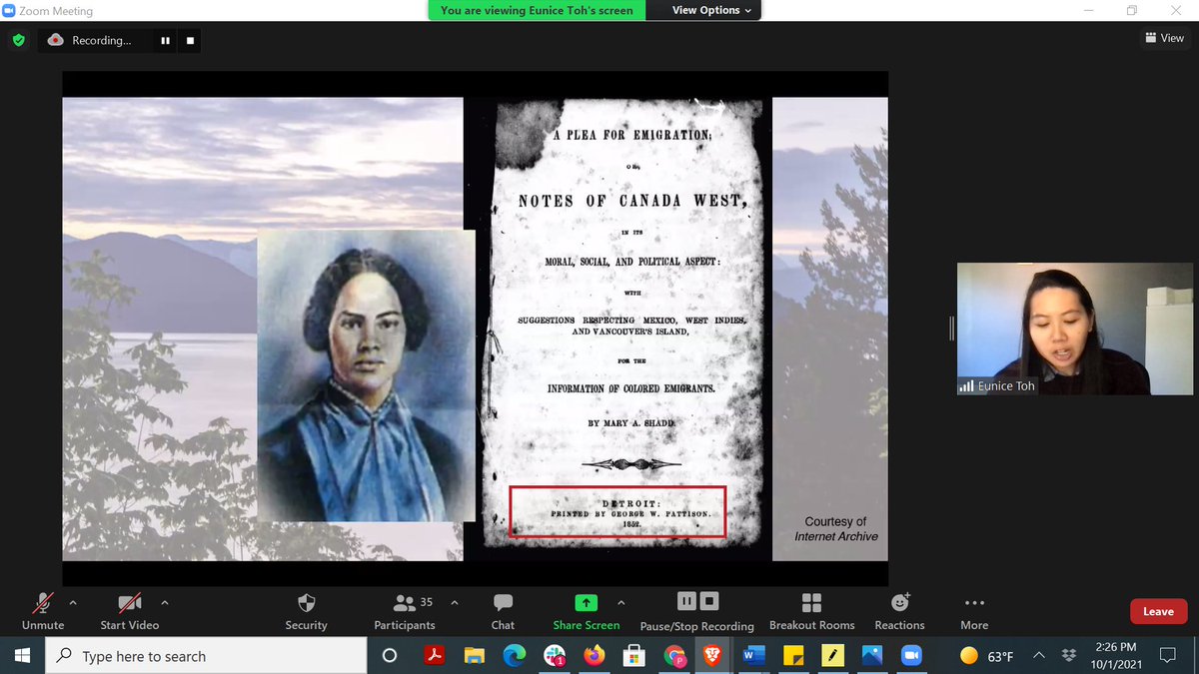Click the cloud Recording indicator
Image resolution: width=1199 pixels, height=674 pixels.
pos(90,41)
